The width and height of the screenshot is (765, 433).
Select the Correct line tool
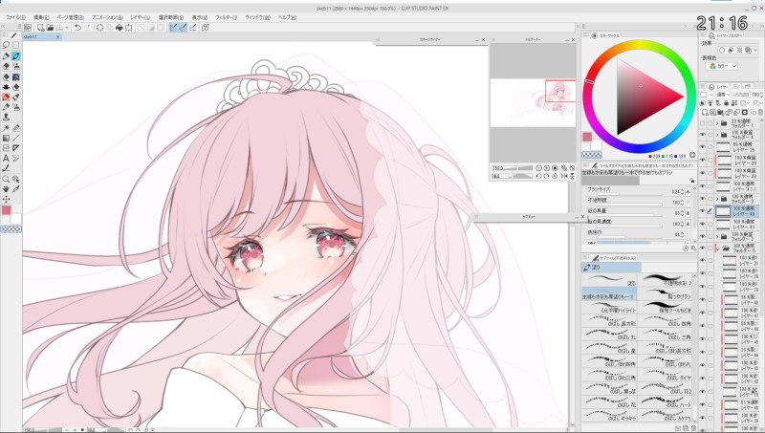coord(6,168)
